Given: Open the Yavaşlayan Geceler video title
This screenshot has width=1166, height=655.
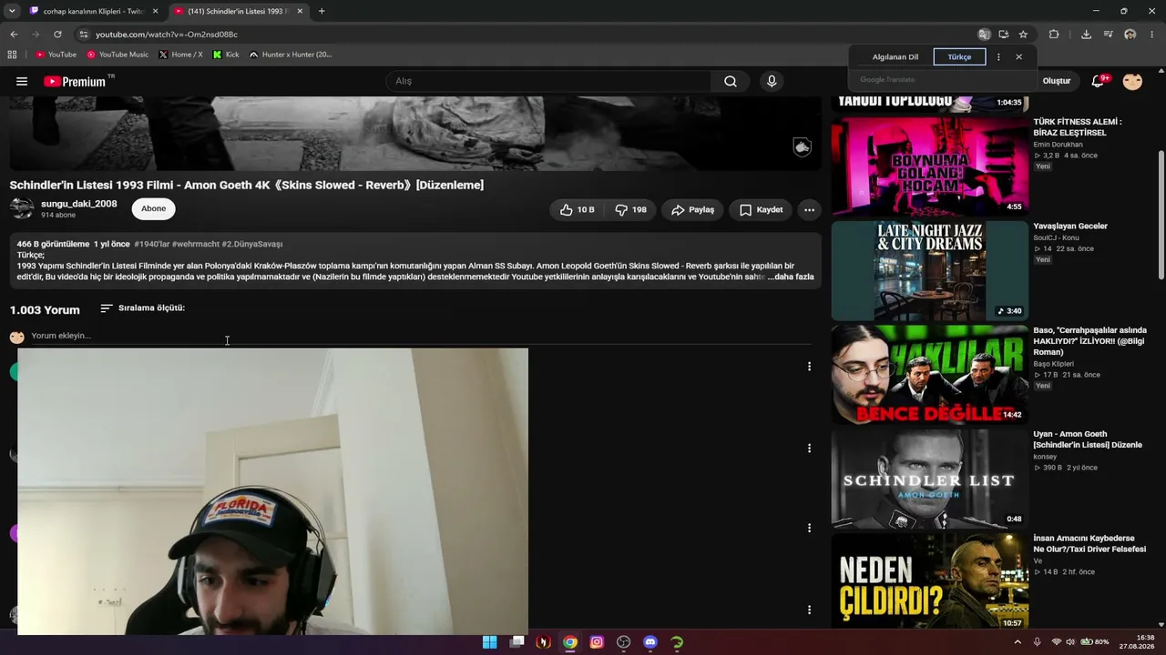Looking at the screenshot, I should [1070, 226].
